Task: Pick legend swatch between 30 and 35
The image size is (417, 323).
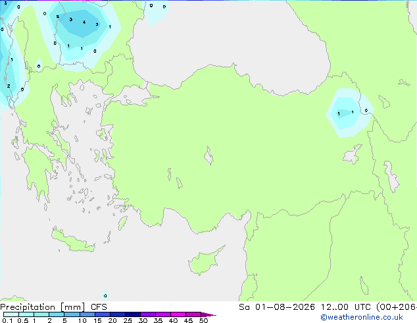Action: coord(148,314)
